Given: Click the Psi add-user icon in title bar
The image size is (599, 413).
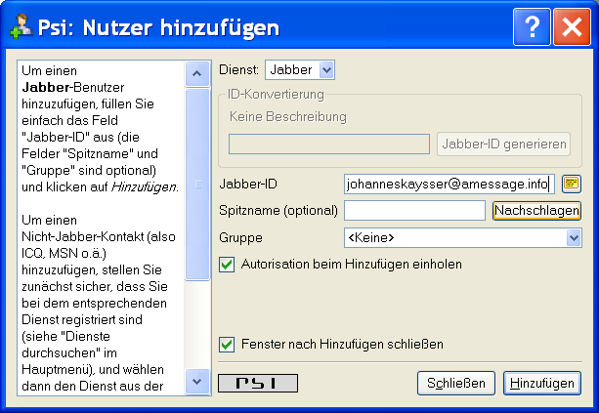Looking at the screenshot, I should point(21,26).
